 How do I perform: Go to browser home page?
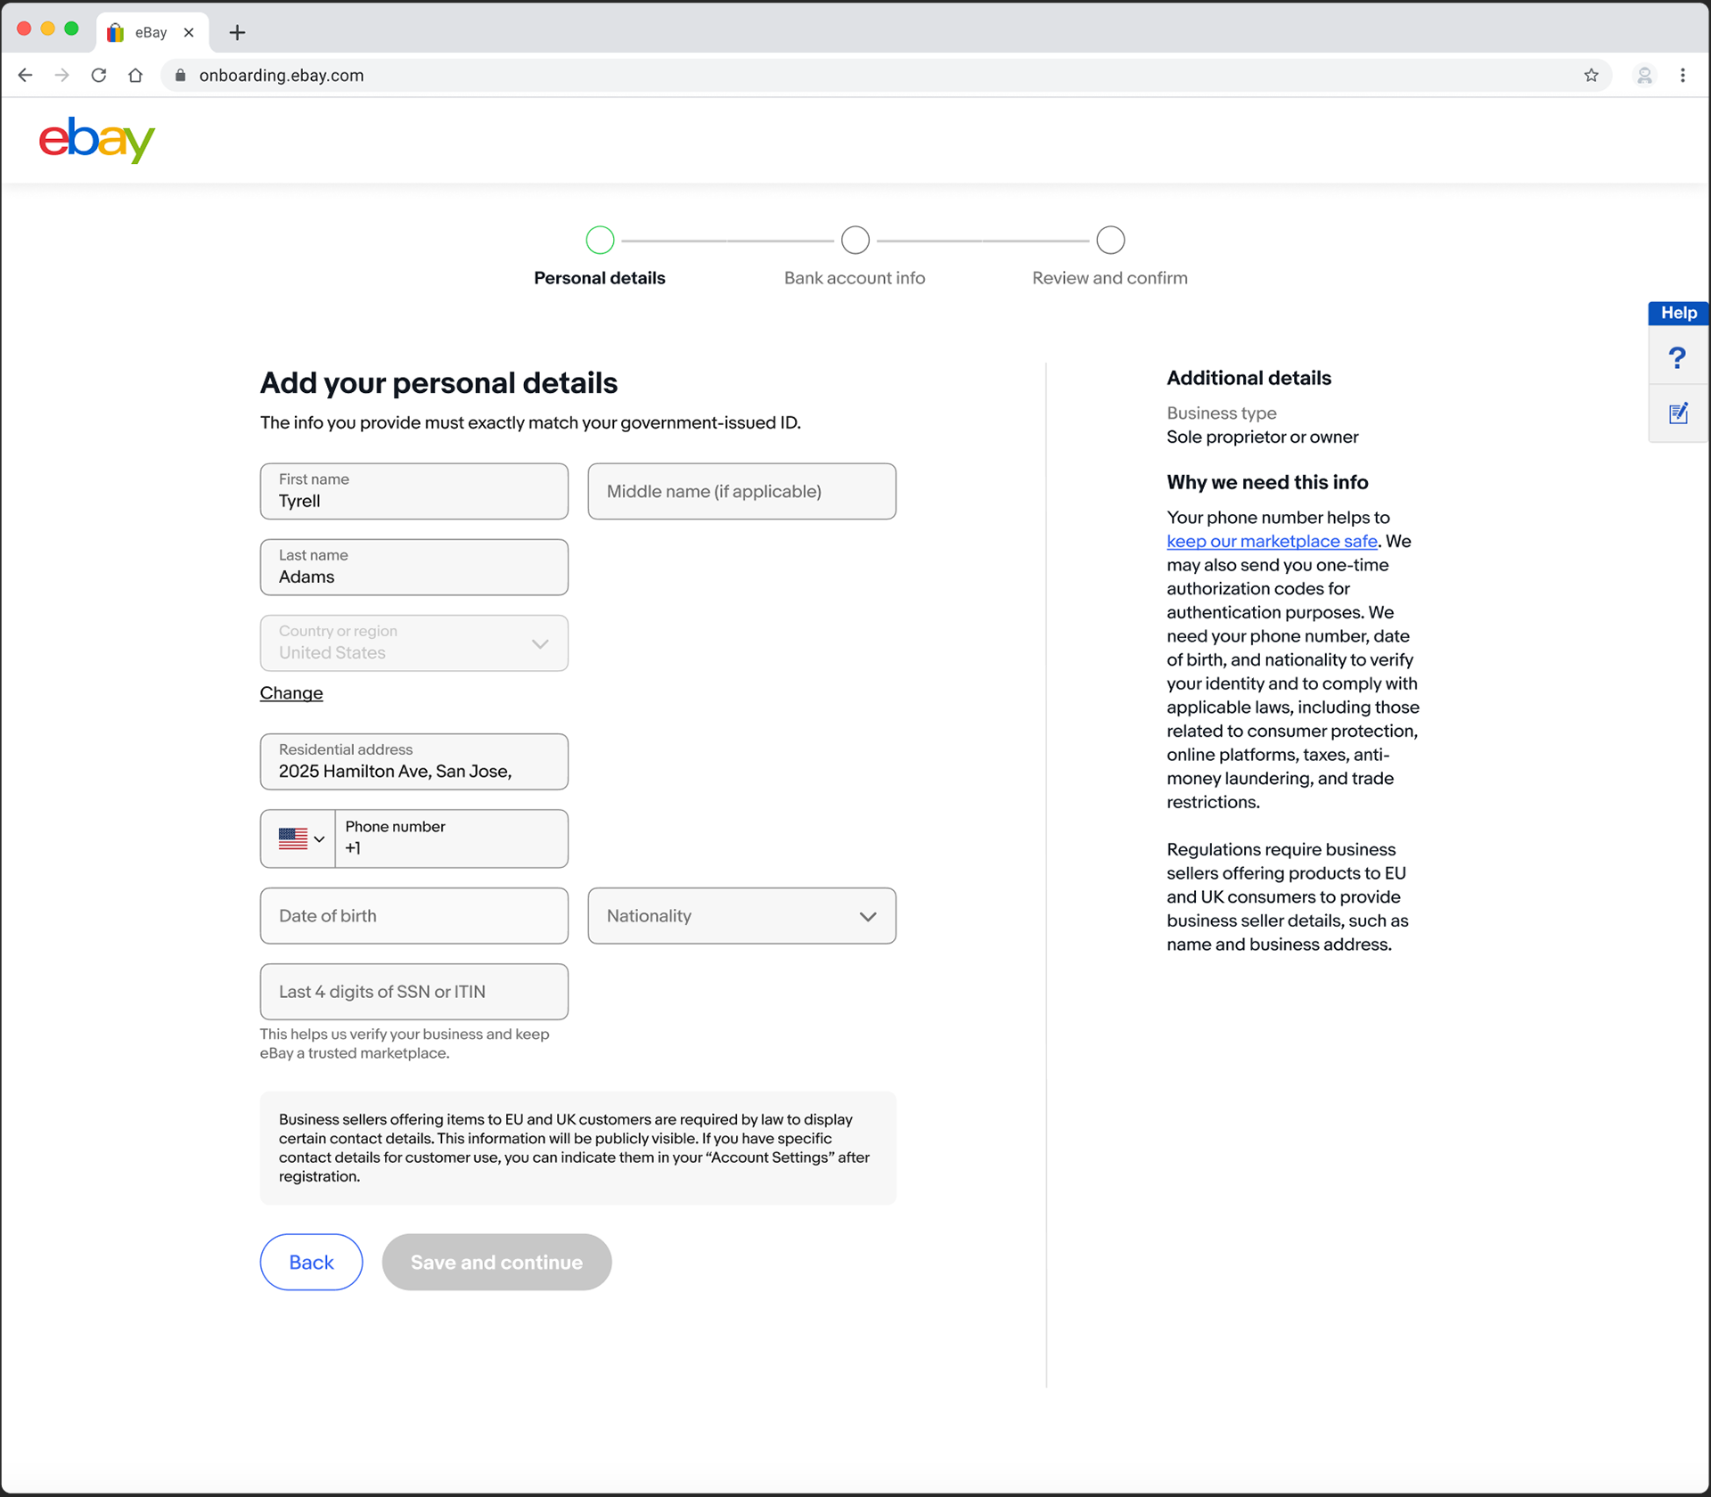tap(135, 76)
